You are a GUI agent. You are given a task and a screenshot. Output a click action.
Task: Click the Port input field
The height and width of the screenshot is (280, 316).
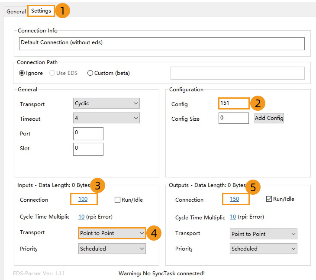point(88,133)
